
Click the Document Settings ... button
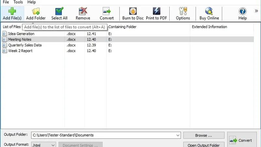point(80,145)
